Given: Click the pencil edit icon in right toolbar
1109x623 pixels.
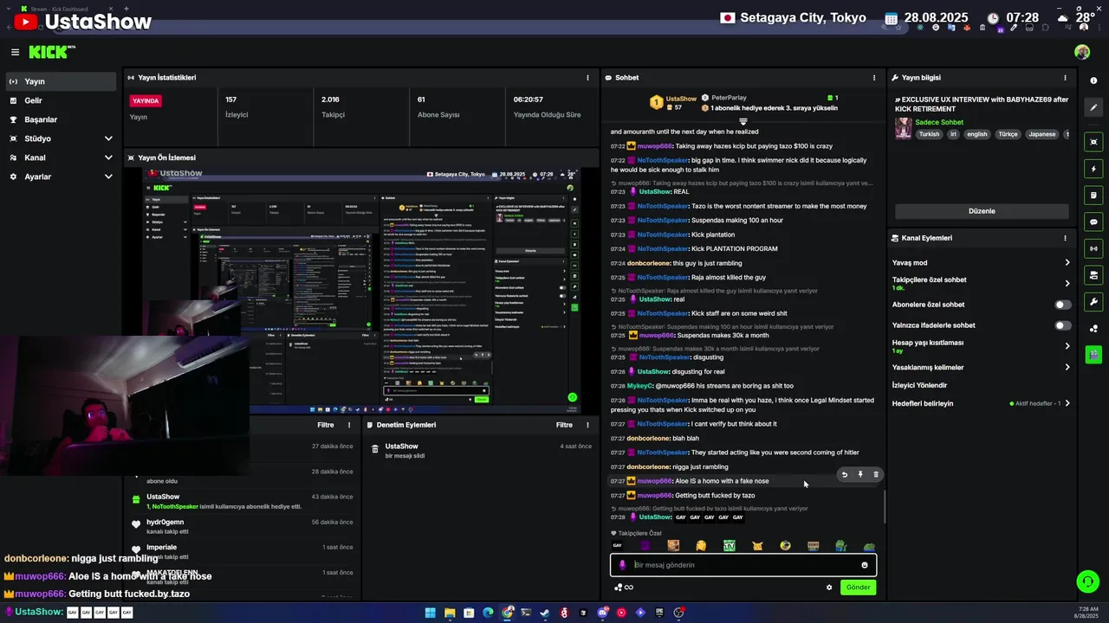Looking at the screenshot, I should pyautogui.click(x=1093, y=108).
